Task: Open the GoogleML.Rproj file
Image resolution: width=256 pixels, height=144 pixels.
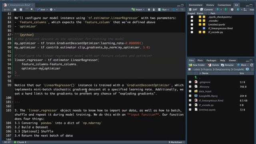Action: [208, 96]
